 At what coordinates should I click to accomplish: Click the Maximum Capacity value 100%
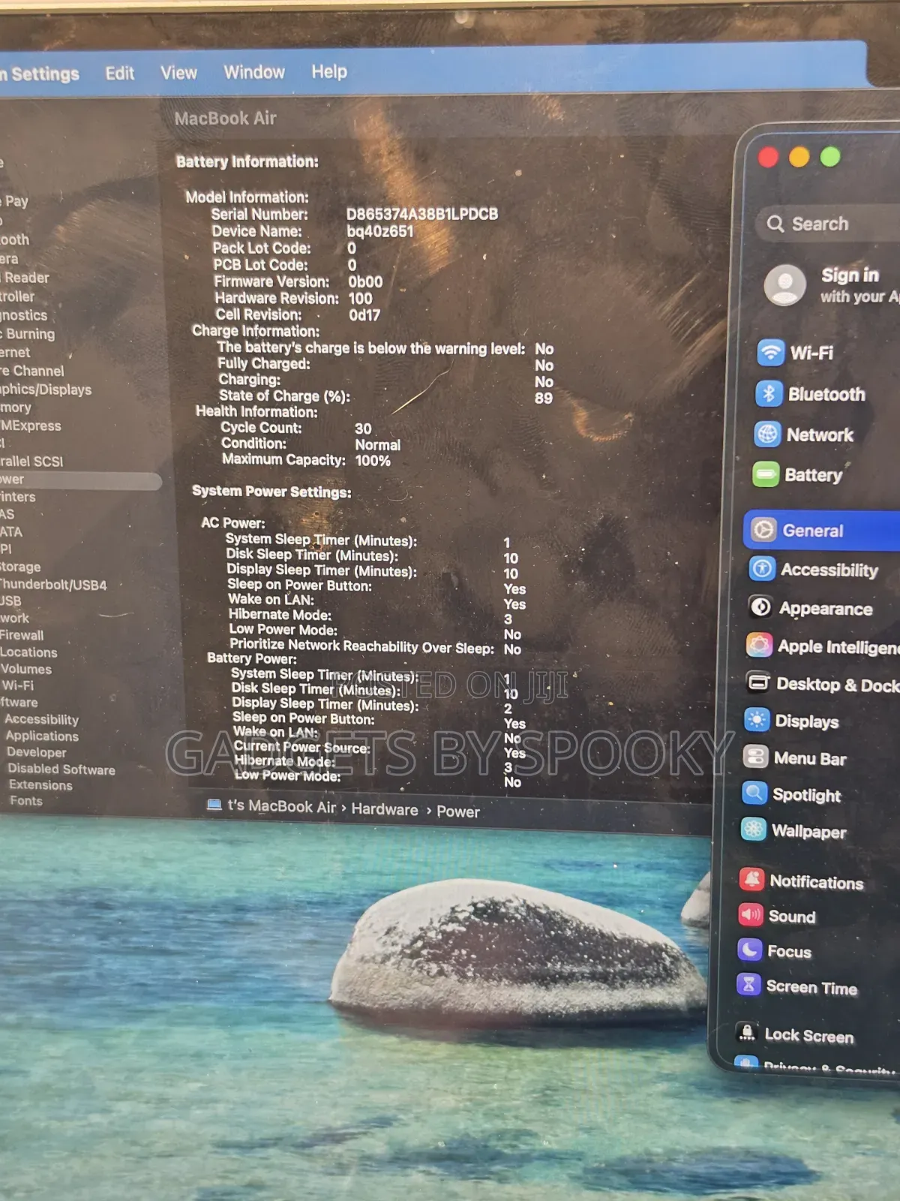click(x=373, y=461)
